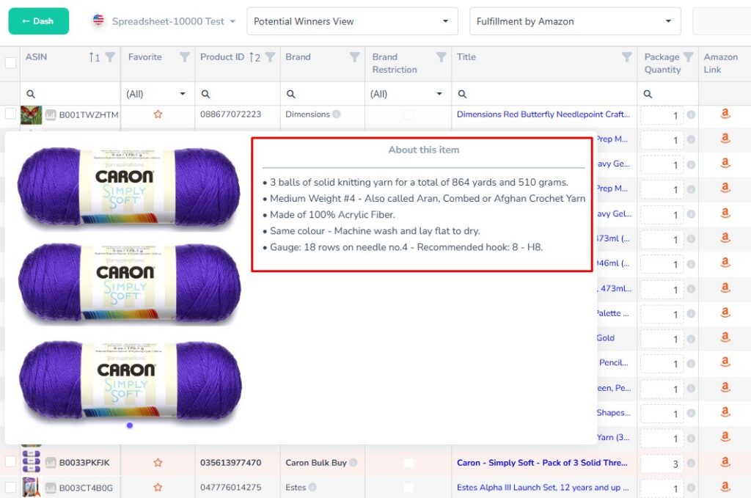Click the green Dash button

point(38,21)
